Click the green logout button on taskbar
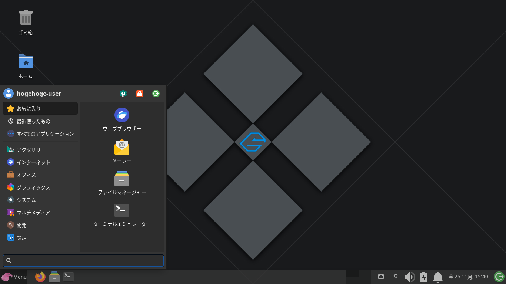506x284 pixels. 499,277
